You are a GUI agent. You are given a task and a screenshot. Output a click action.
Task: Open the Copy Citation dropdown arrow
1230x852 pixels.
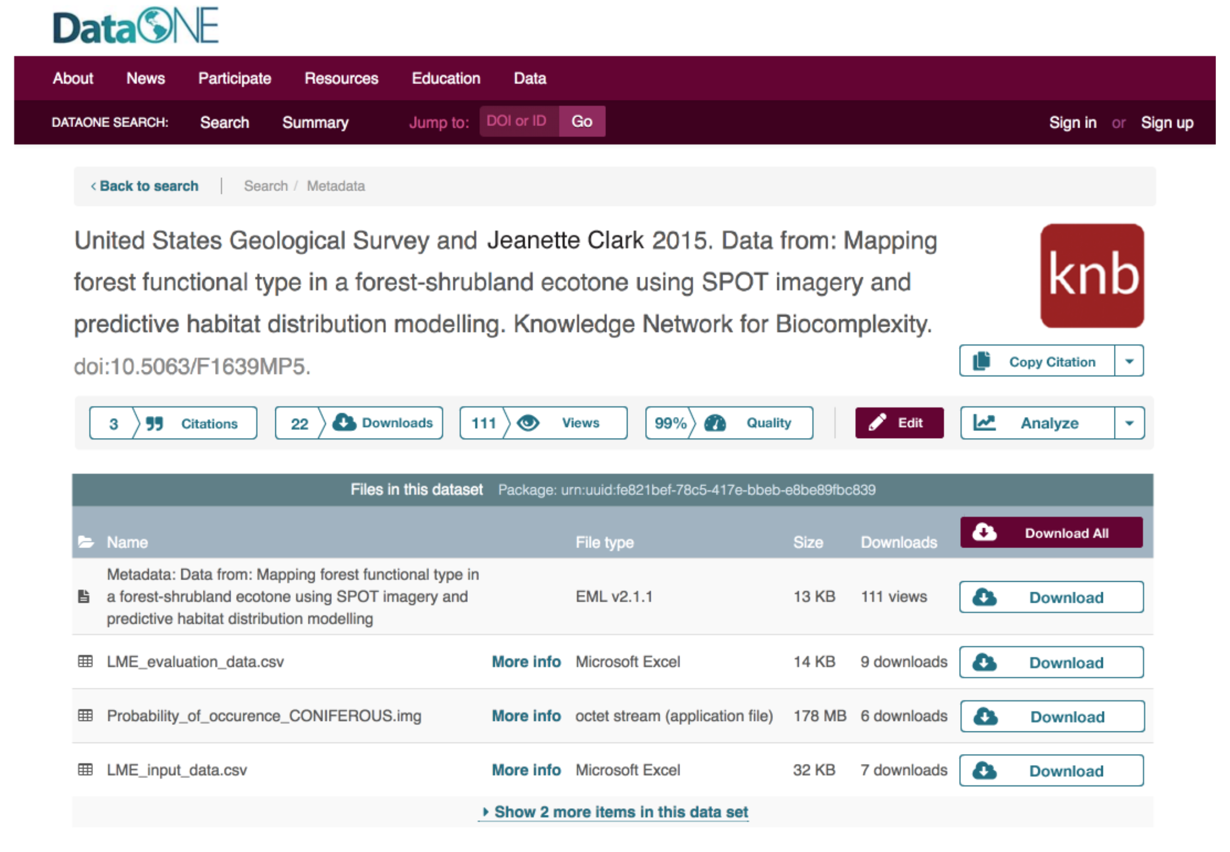pyautogui.click(x=1129, y=361)
